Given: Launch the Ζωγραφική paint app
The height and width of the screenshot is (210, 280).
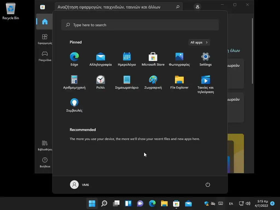Looking at the screenshot, I should (x=153, y=82).
